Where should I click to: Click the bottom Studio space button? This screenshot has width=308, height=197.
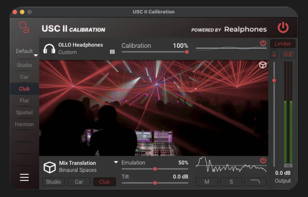[x=53, y=182]
